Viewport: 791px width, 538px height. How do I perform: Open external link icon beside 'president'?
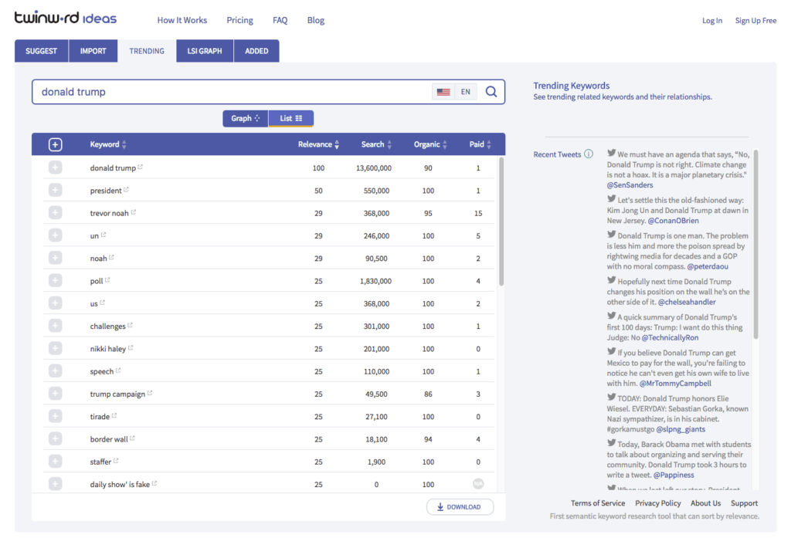126,189
